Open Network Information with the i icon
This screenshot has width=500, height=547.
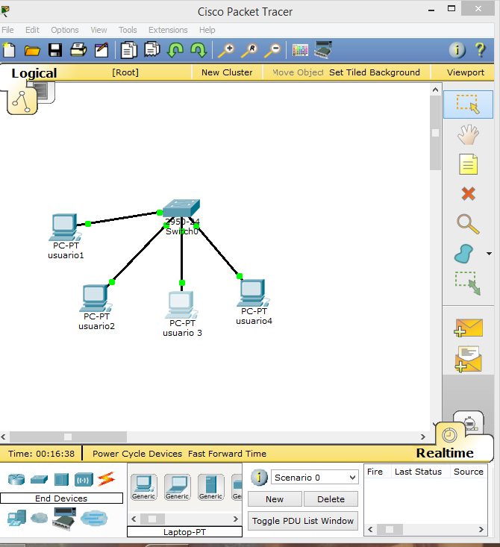[457, 50]
